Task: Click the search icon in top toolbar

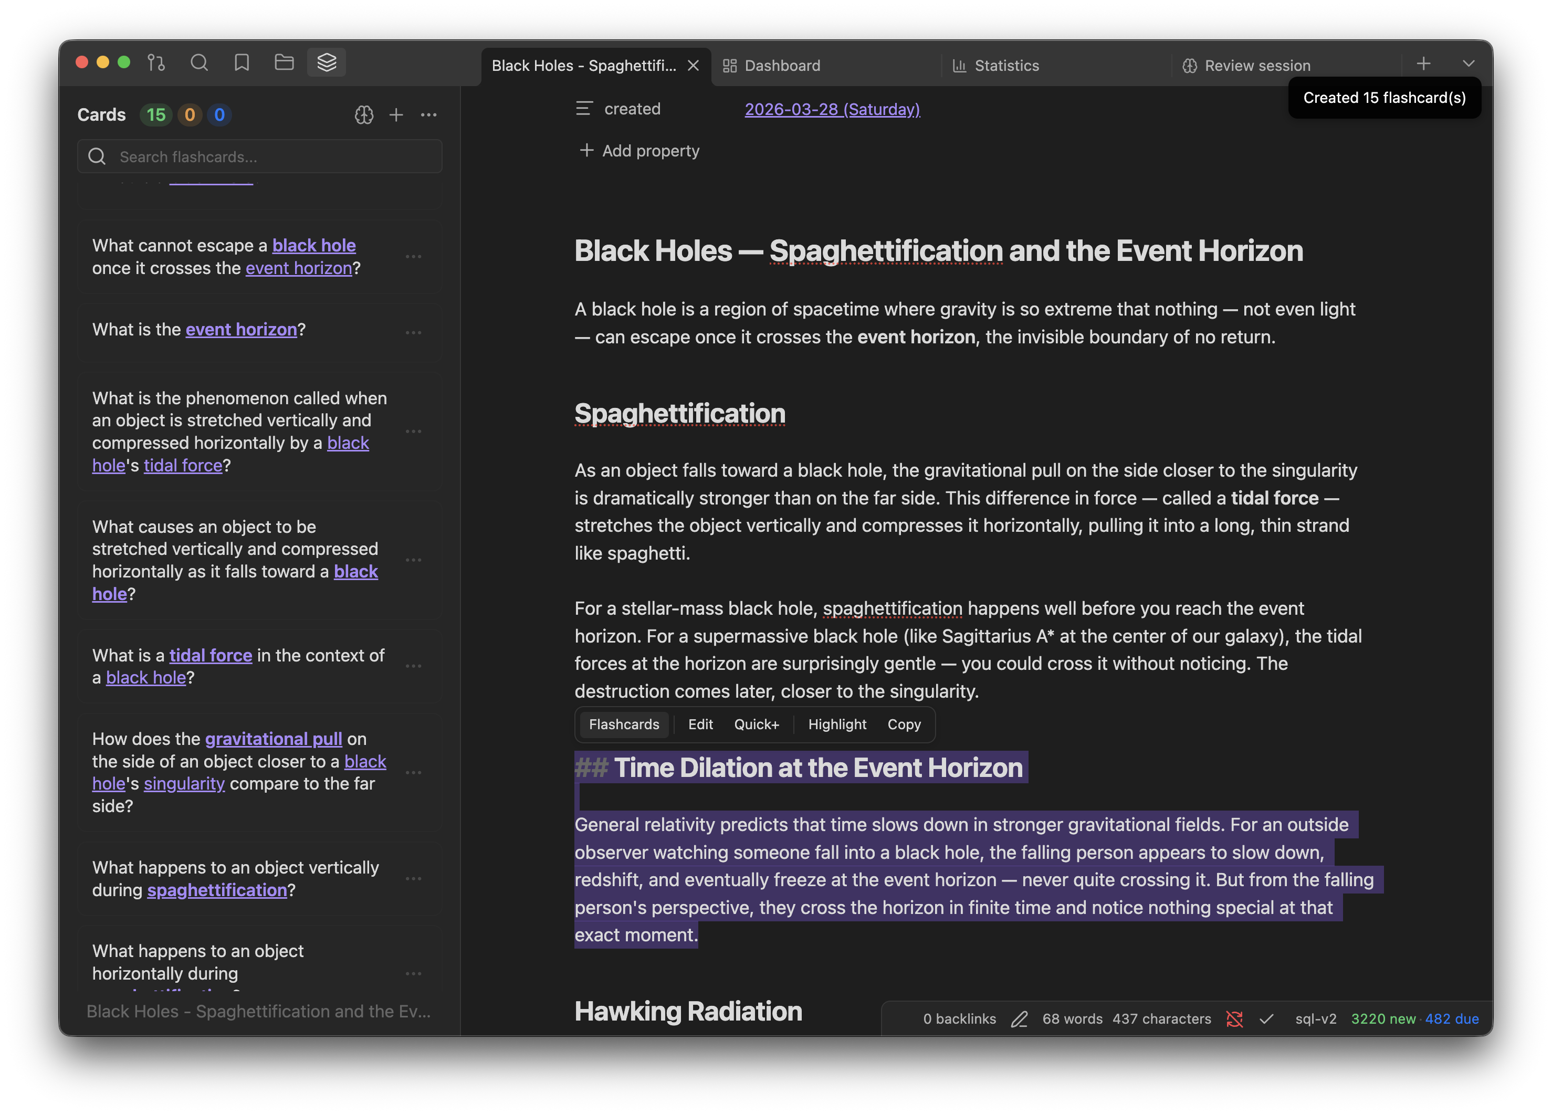Action: click(199, 63)
